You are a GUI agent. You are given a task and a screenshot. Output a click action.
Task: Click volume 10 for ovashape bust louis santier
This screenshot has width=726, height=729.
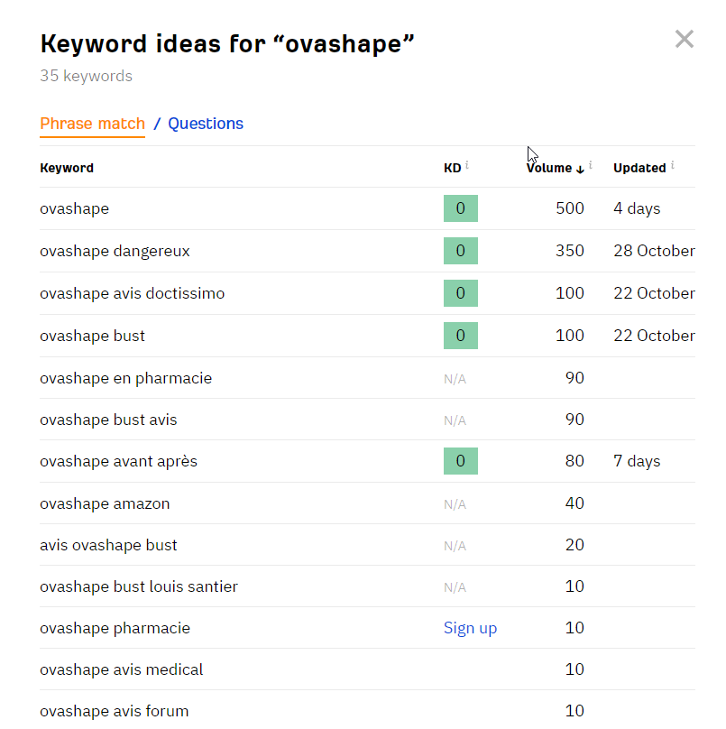click(574, 586)
